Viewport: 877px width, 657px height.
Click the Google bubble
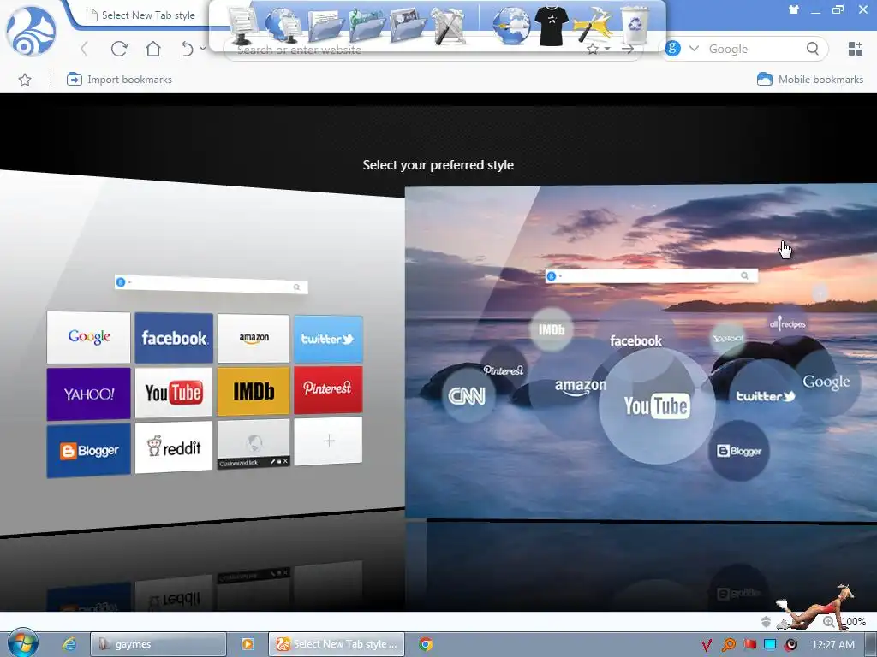click(826, 382)
